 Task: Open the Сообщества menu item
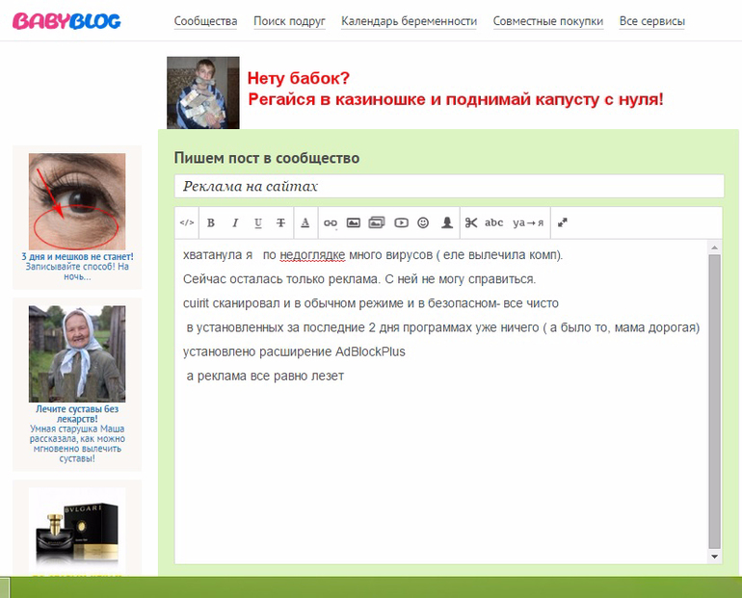coord(205,21)
